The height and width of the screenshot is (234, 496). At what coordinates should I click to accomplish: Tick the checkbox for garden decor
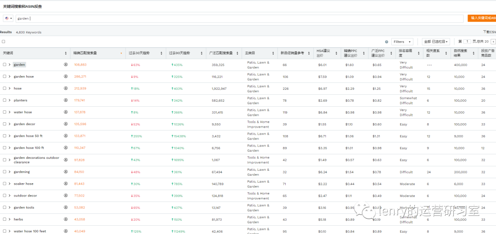pos(5,124)
